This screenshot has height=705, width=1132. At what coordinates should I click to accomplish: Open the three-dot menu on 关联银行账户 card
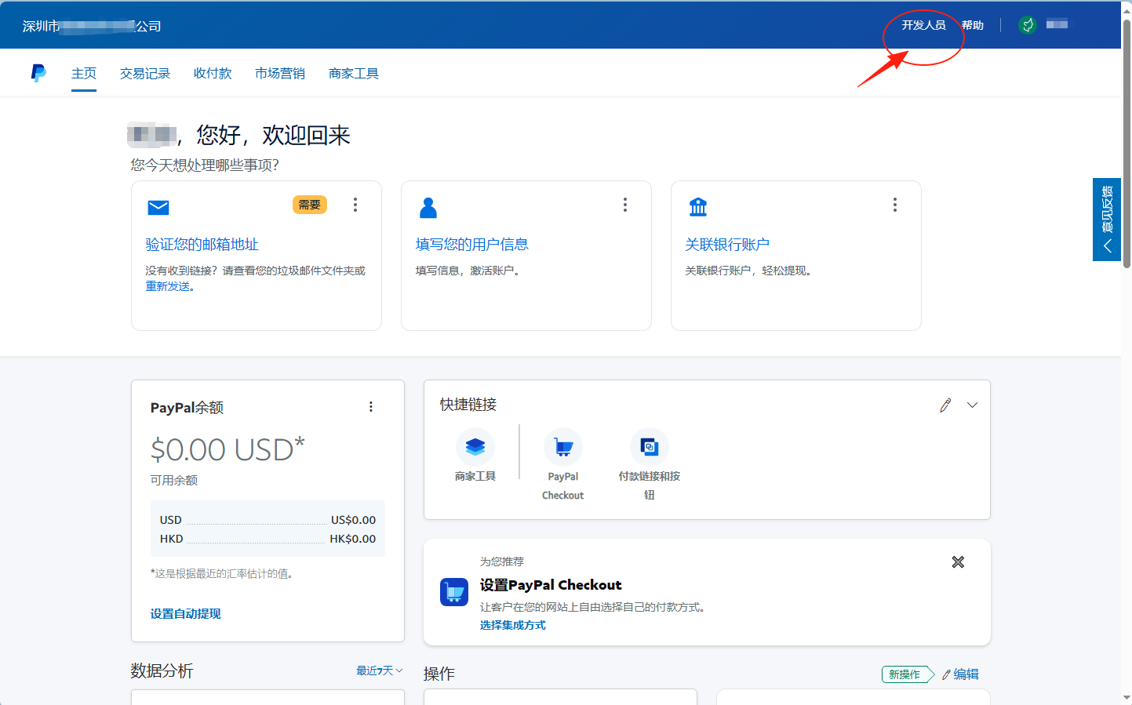click(895, 205)
